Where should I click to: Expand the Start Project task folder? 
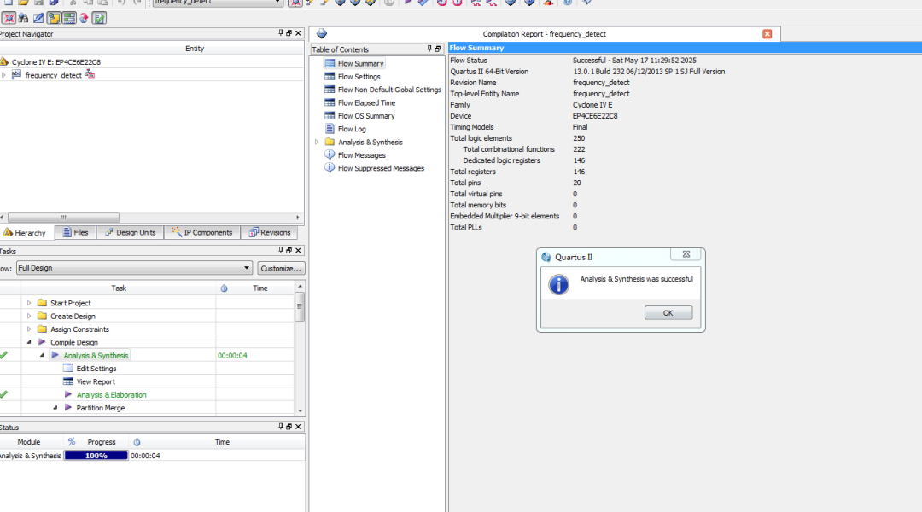click(29, 303)
